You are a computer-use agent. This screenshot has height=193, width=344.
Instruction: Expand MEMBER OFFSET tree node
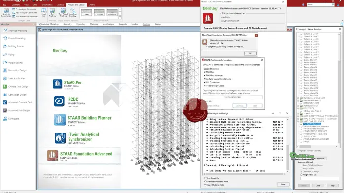tap(298, 106)
